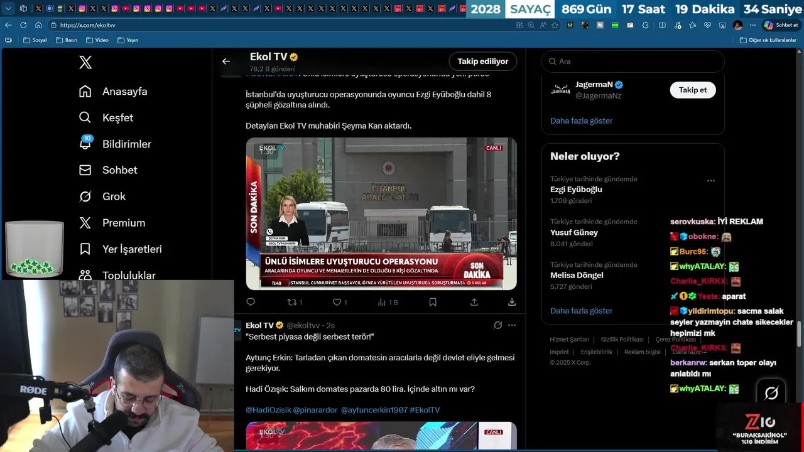Viewport: 804px width, 452px height.
Task: Expand Diğer sık kullanılanlar folder
Action: point(768,40)
